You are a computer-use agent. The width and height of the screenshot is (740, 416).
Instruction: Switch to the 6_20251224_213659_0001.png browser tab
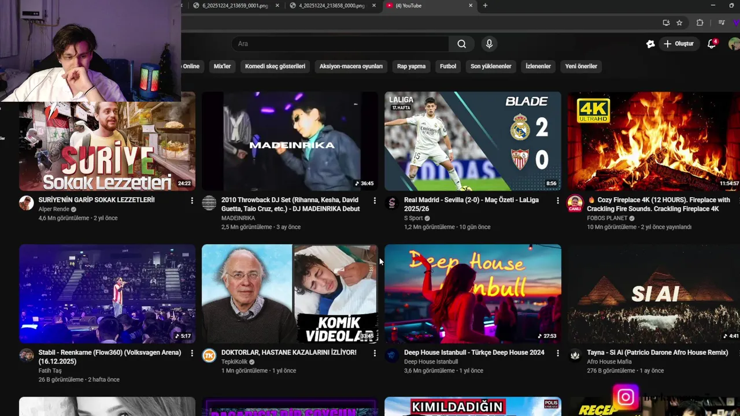pos(235,6)
